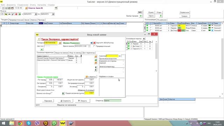Click the feather/pen icon in Фильтр toolbar

[13, 14]
